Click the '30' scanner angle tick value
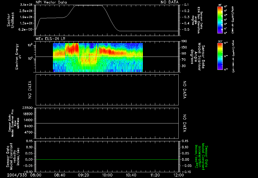 click(x=184, y=66)
